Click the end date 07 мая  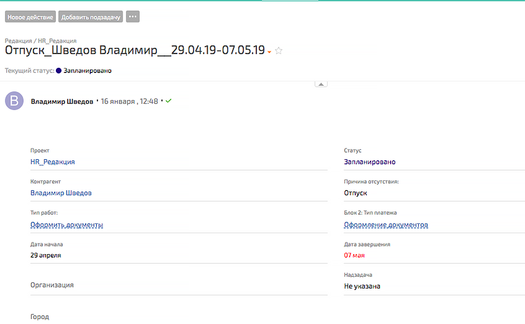[x=354, y=255]
